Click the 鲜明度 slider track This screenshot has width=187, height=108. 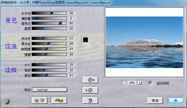tap(49, 49)
